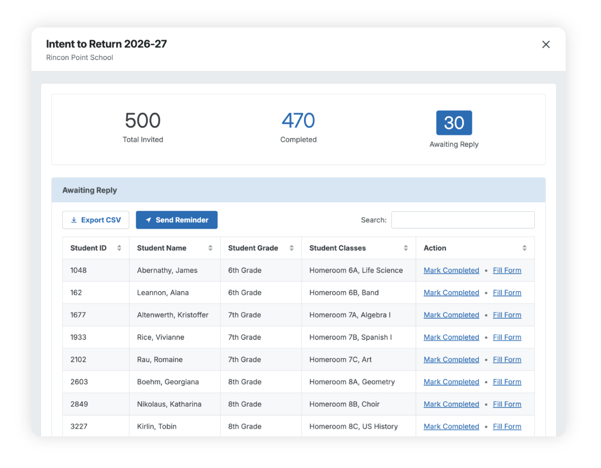
Task: Open Fill Form for Abernathy, James
Action: [x=507, y=270]
